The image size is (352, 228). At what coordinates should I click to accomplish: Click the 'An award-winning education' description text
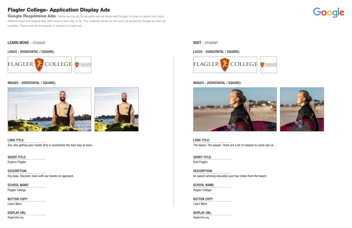[230, 176]
